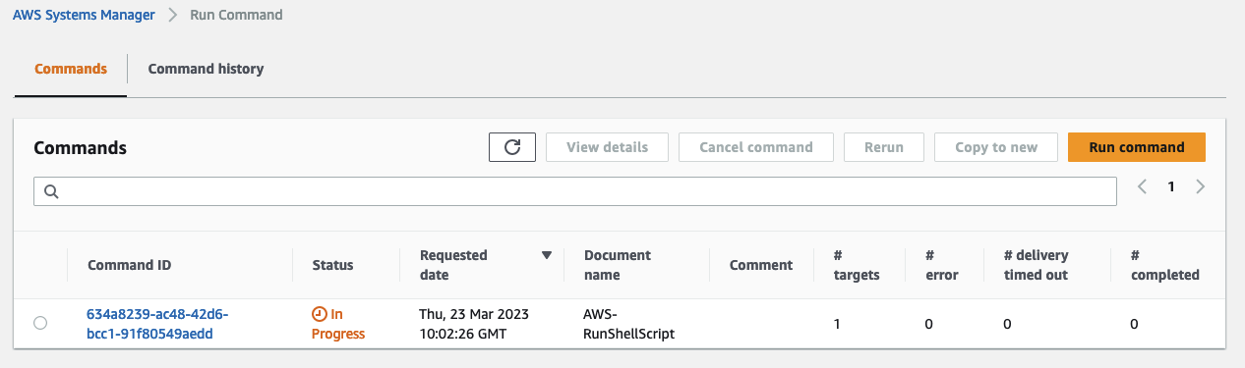The width and height of the screenshot is (1245, 368).
Task: Open command ID 634a8239 link
Action: [x=157, y=324]
